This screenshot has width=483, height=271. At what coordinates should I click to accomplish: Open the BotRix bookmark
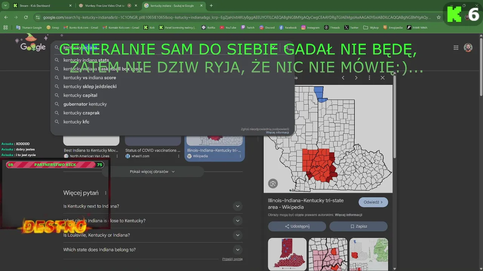[208, 27]
